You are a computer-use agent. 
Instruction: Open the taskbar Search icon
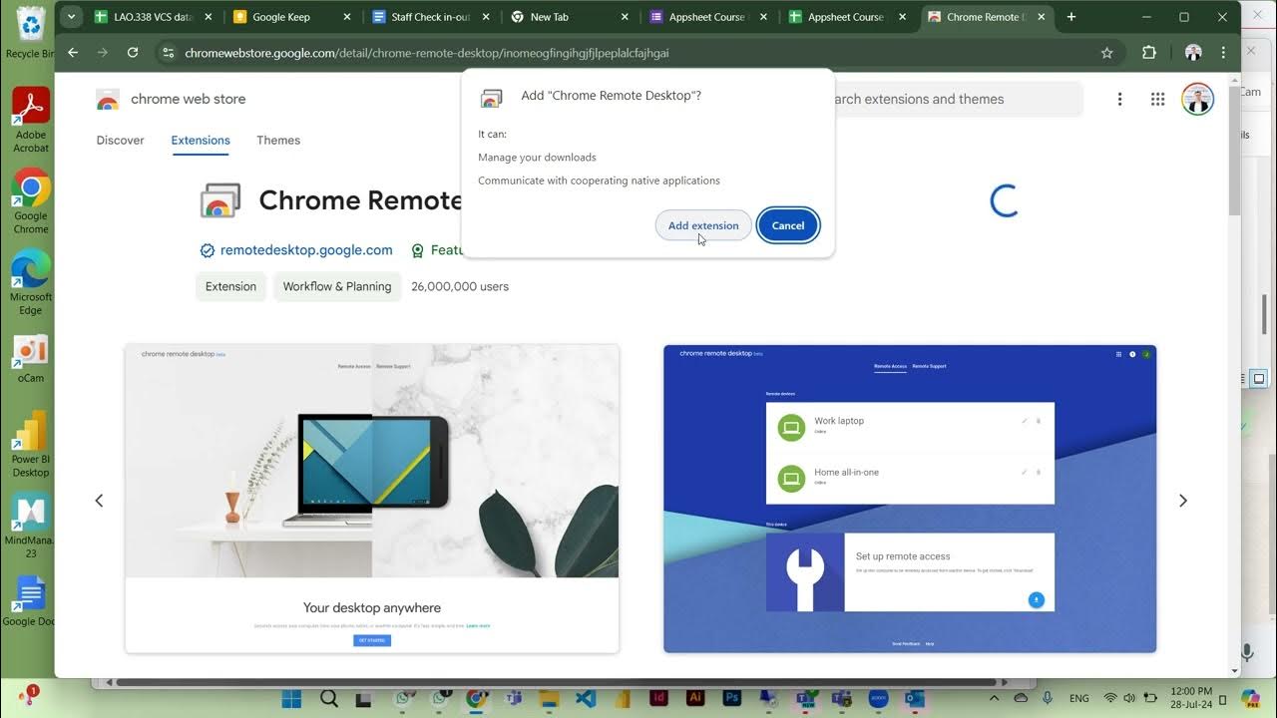coord(329,699)
